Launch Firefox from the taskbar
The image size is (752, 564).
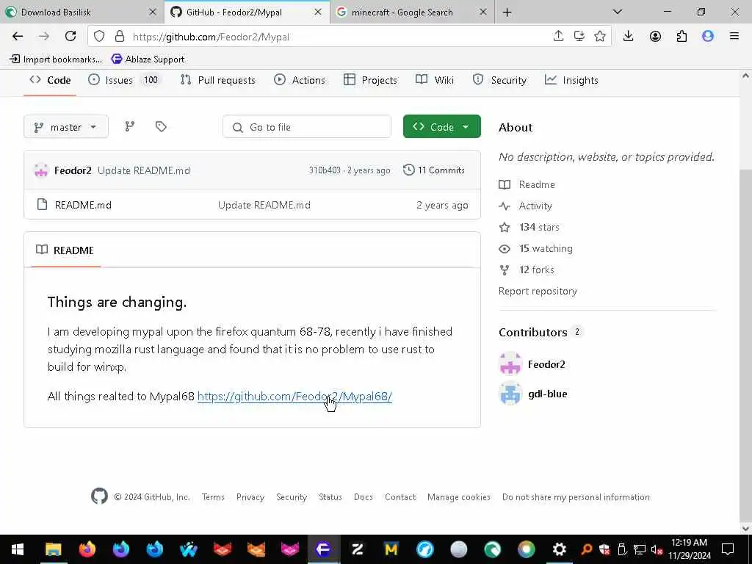87,549
